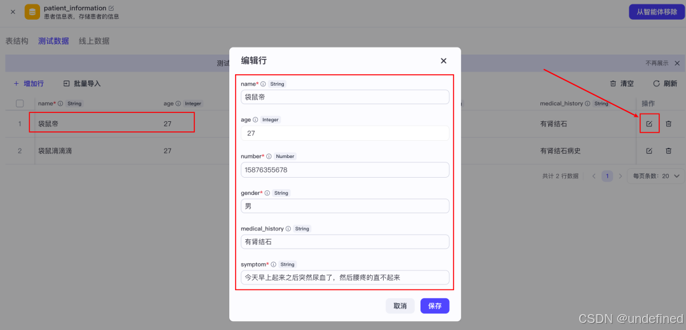Close the patient_information panel with X

(13, 12)
